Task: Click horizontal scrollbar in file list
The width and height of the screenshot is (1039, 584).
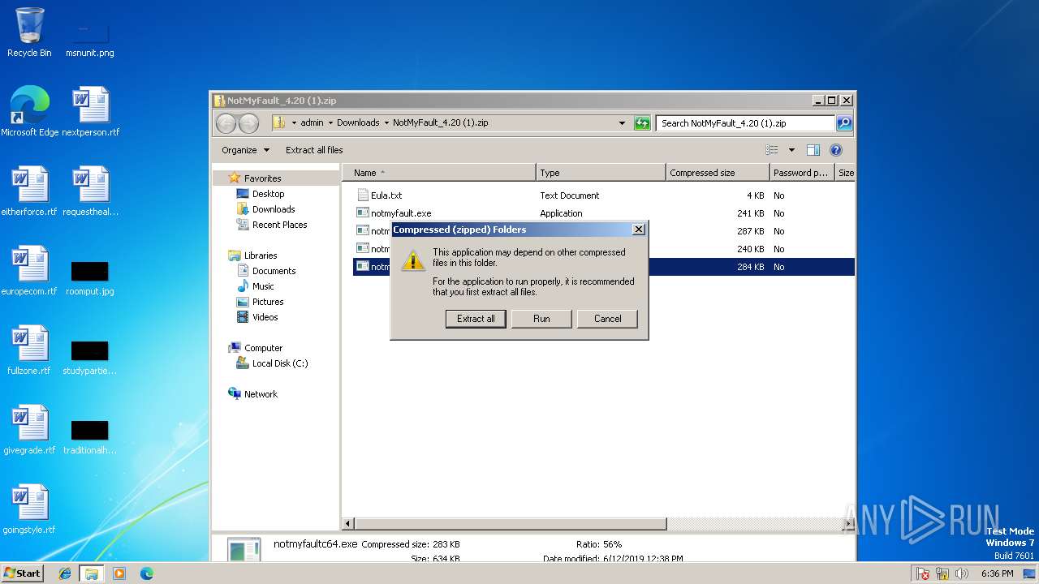Action: [x=511, y=524]
